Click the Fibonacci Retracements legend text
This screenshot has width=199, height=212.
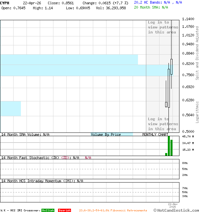pyautogui.click(x=113, y=210)
